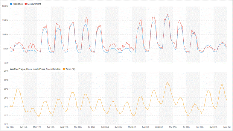This screenshot has height=131, width=233.
Task: Click the orange Temp legend dot
Action: 64,69
